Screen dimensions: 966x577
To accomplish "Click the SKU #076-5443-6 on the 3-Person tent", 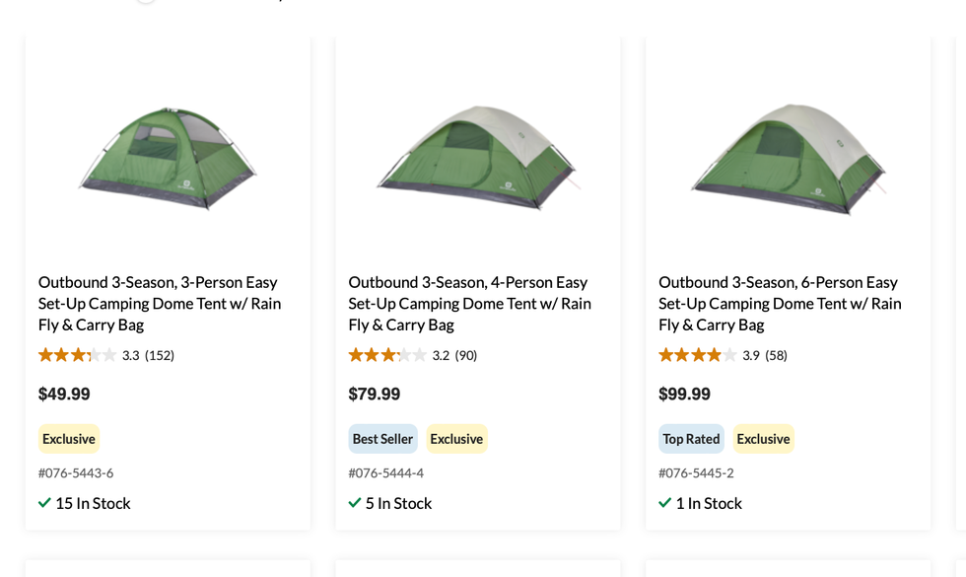I will [76, 472].
